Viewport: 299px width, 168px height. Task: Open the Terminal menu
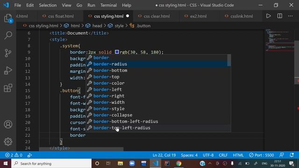108,5
